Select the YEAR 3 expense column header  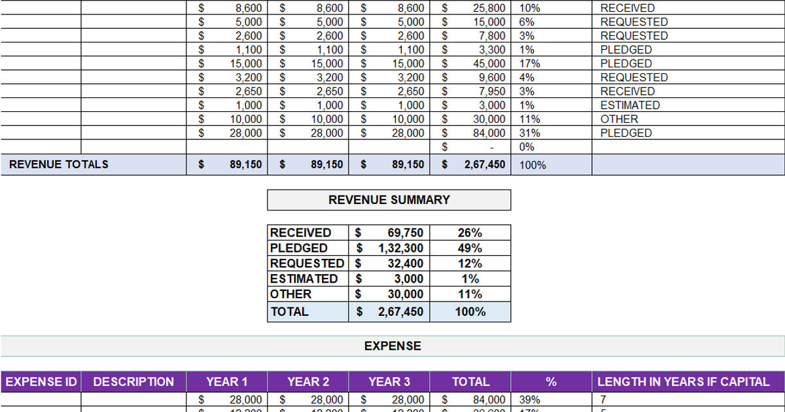[x=389, y=382]
